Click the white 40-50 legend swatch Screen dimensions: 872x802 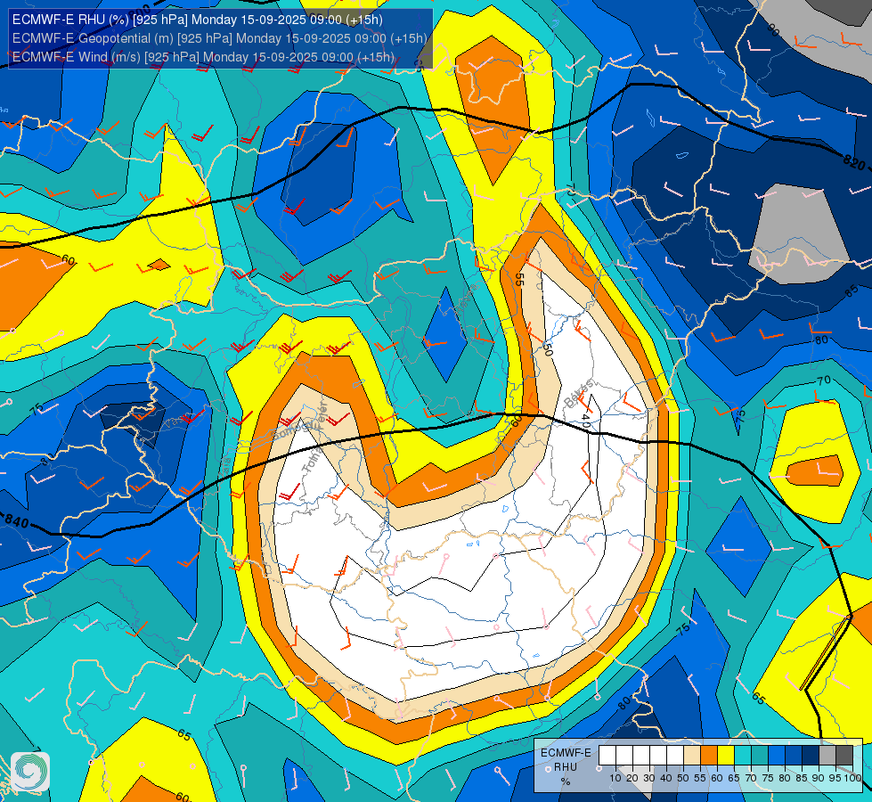[x=675, y=756]
